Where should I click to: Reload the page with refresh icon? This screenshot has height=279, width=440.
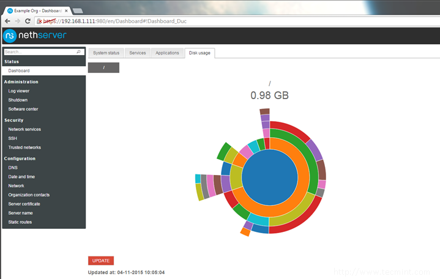tap(28, 21)
